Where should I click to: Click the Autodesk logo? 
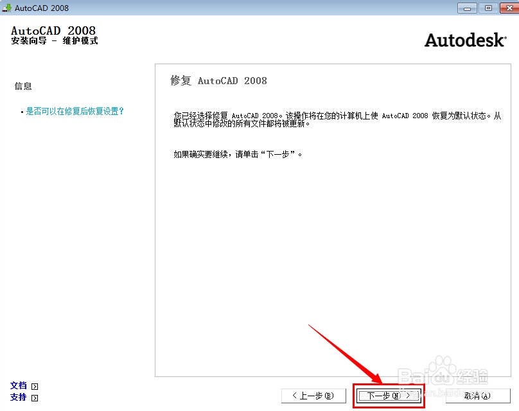click(x=466, y=40)
